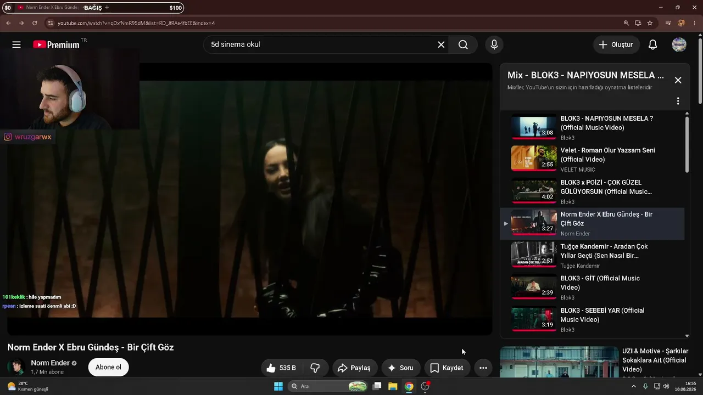The image size is (703, 395).
Task: View site information icon in address bar
Action: tap(50, 23)
